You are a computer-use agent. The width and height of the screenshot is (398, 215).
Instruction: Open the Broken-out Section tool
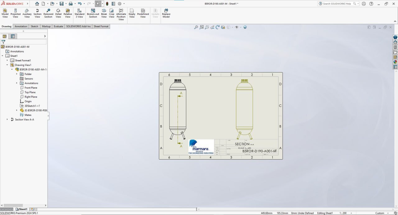93,14
